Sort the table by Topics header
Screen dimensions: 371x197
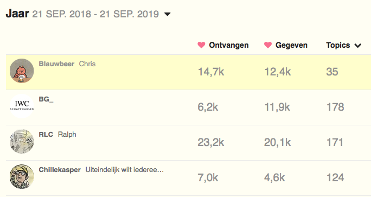(x=338, y=45)
